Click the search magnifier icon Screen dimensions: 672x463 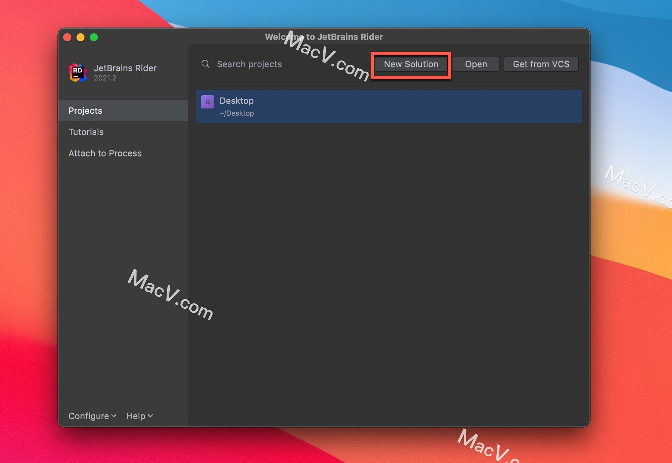(x=205, y=64)
